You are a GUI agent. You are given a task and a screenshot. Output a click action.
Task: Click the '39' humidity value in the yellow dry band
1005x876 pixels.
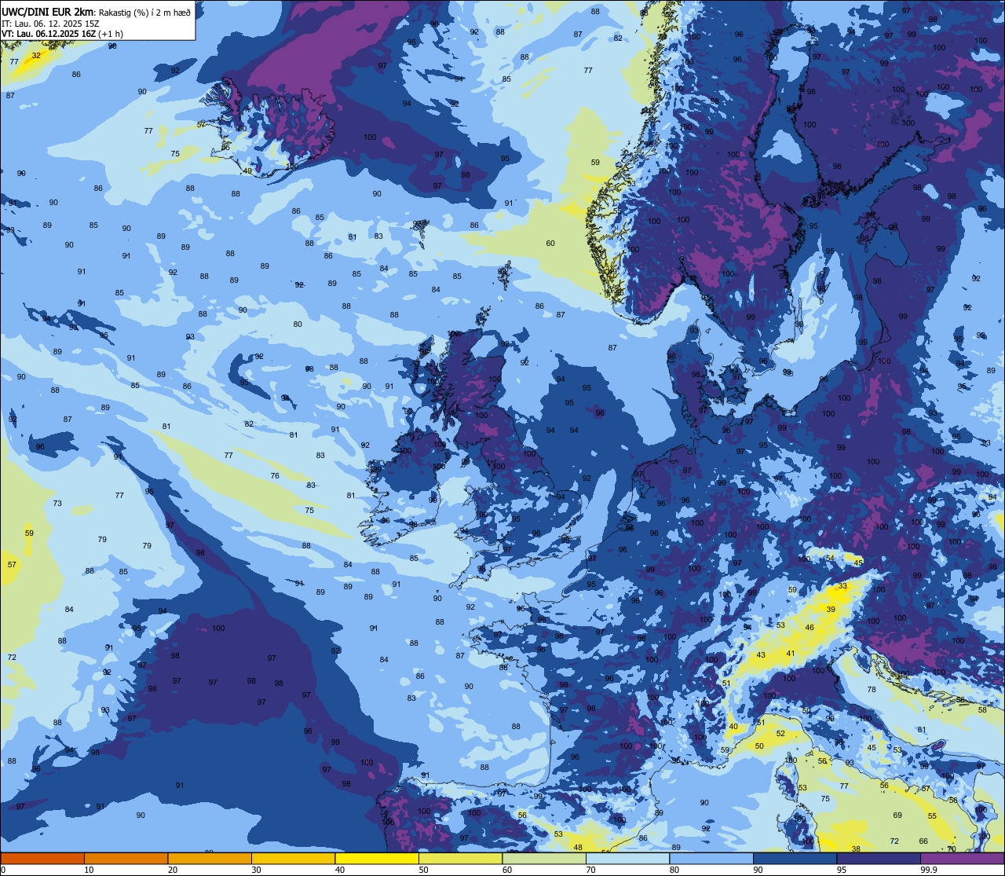(831, 610)
